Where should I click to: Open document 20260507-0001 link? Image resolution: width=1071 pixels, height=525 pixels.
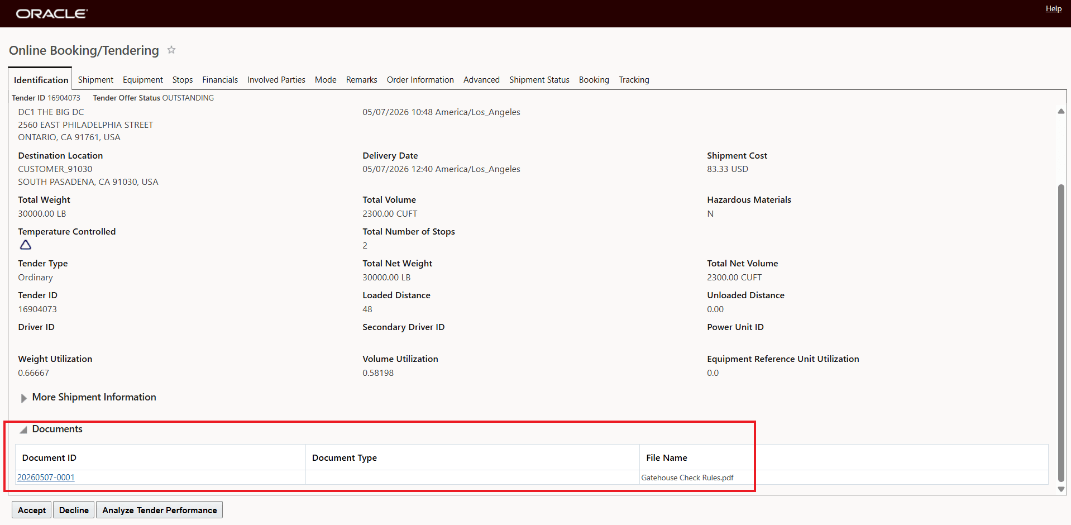pos(46,478)
